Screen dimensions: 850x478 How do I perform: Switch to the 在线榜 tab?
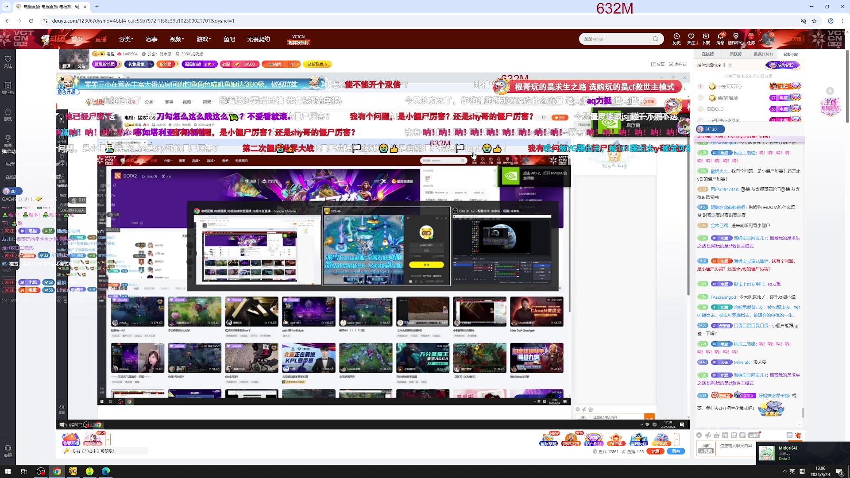coord(707,54)
